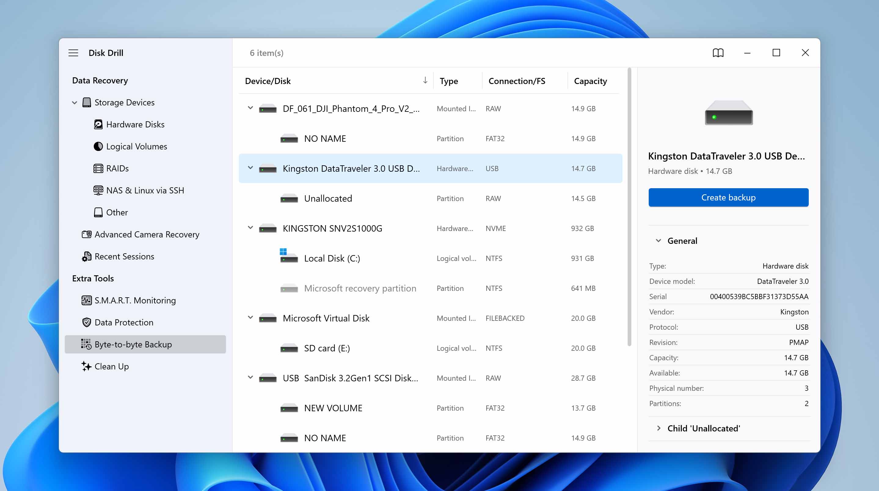Image resolution: width=879 pixels, height=491 pixels.
Task: Click the NAS & Linux via SSH icon
Action: (x=98, y=190)
